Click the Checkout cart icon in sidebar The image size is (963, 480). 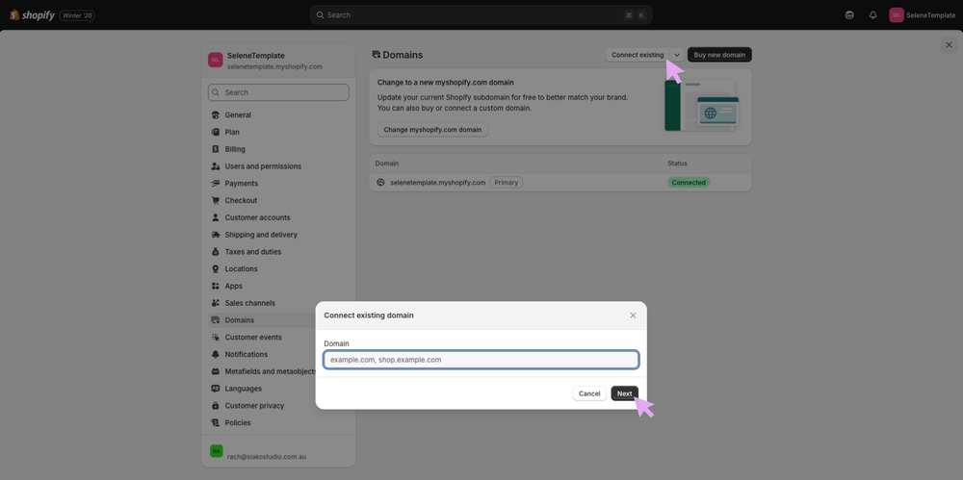pos(216,200)
